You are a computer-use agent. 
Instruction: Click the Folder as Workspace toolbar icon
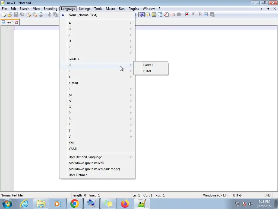(x=172, y=15)
